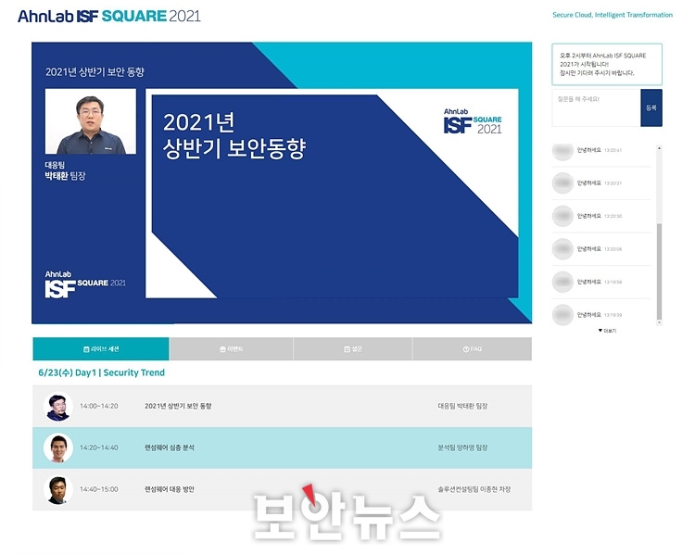Click the question mark icon on FAQ tab
This screenshot has width=695, height=554.
tap(466, 349)
